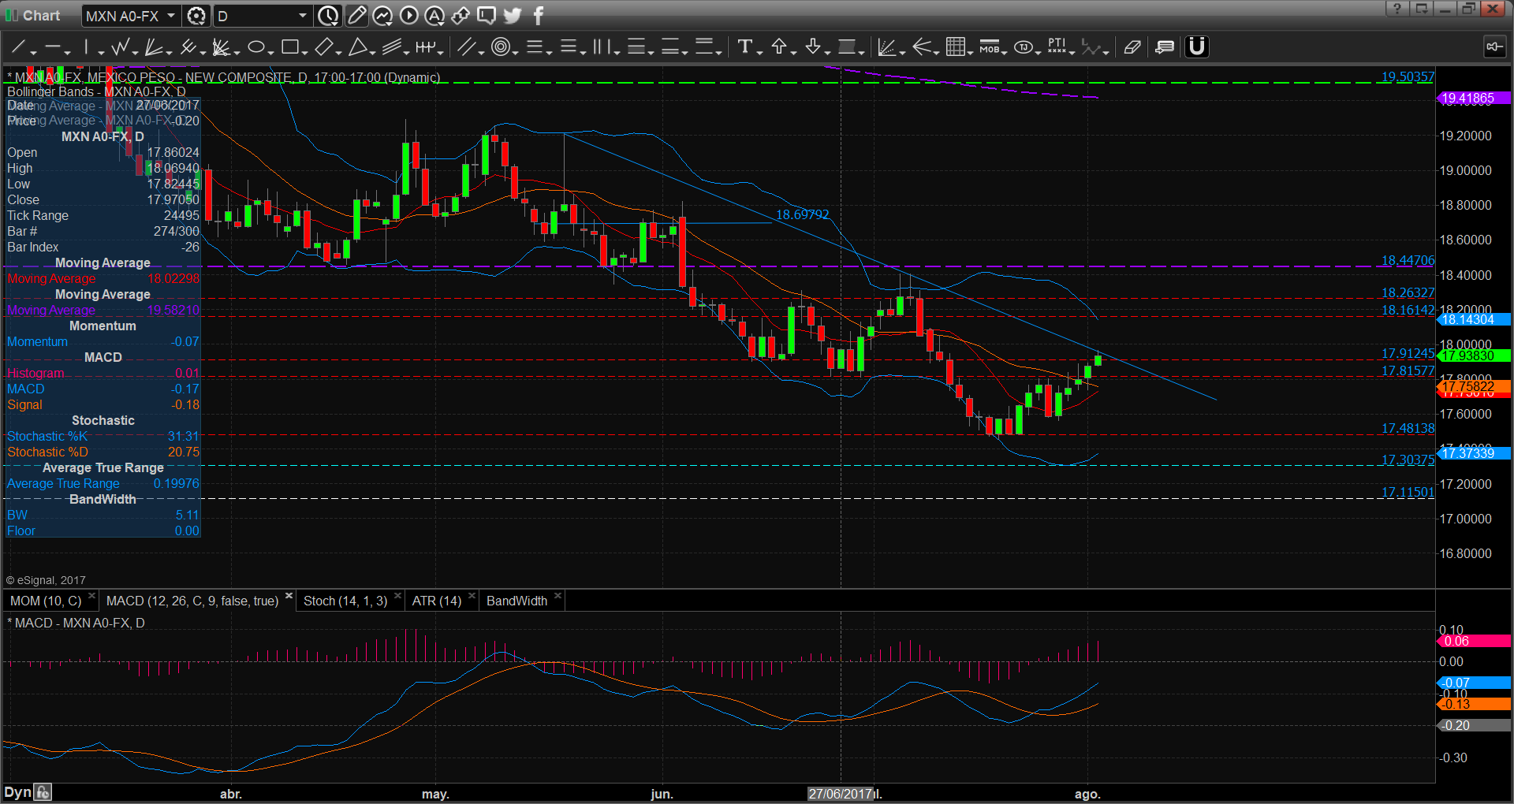1514x804 pixels.
Task: Click the eraser tool
Action: coord(1132,47)
